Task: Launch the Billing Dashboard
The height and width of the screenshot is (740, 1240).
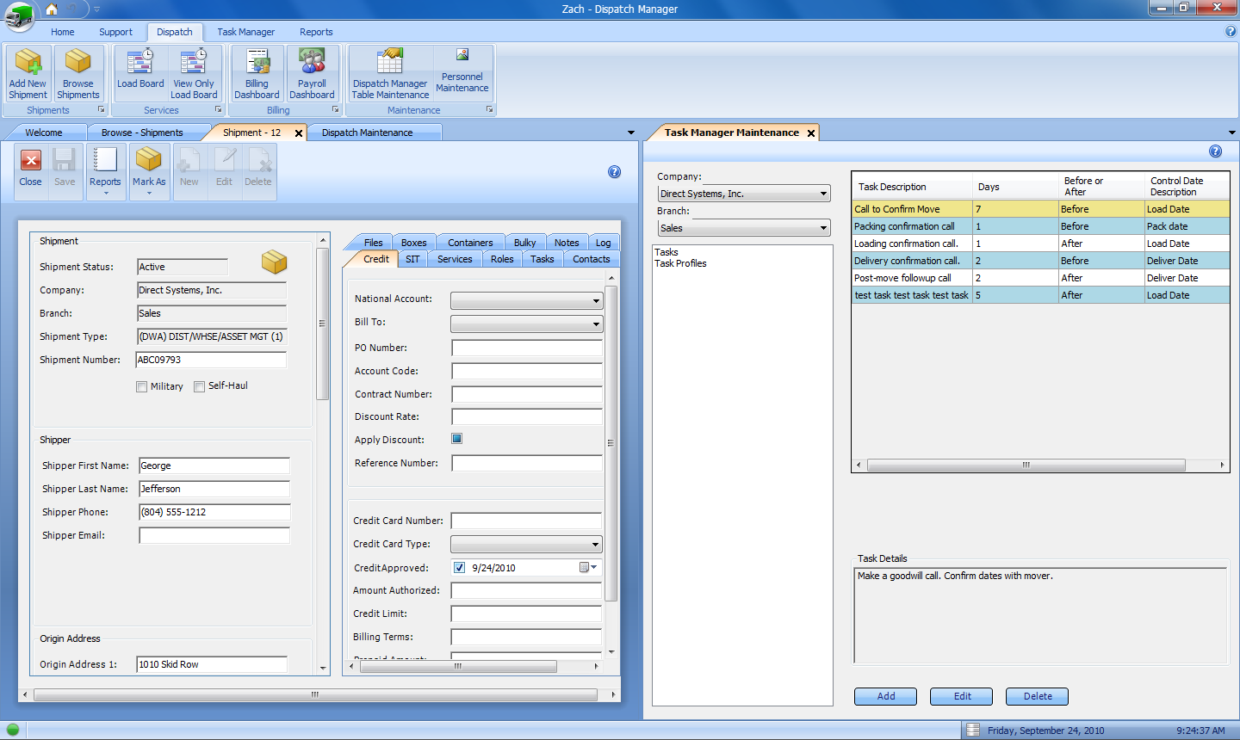Action: 257,73
